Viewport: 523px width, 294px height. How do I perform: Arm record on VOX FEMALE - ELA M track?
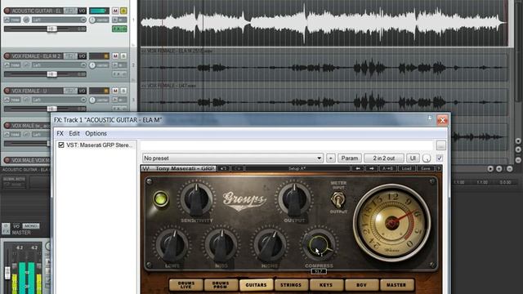click(7, 56)
